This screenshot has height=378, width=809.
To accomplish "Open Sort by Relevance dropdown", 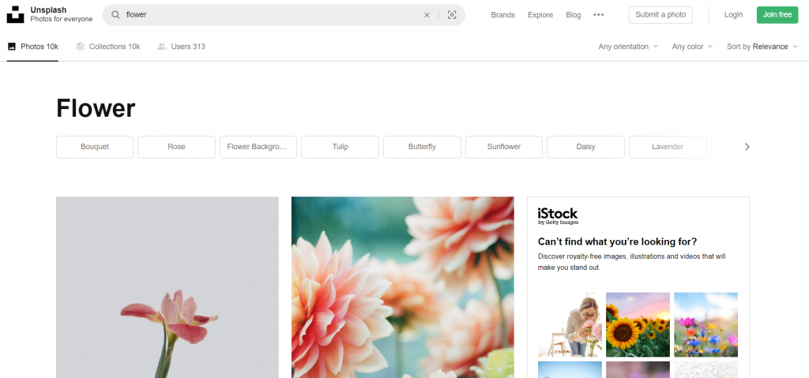I will (762, 47).
